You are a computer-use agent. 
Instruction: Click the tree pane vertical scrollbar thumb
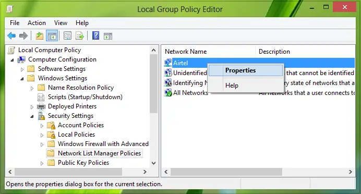153,84
